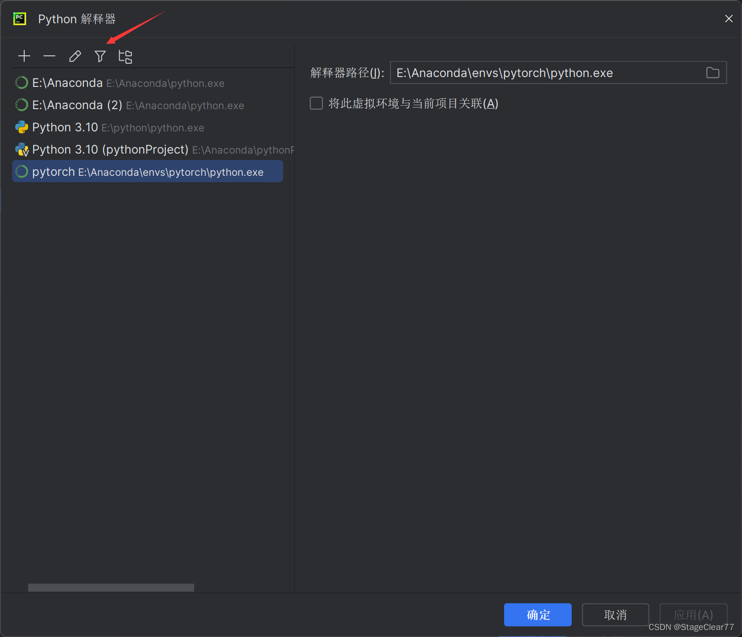Click the plus icon to add interpreter
Viewport: 742px width, 637px height.
click(24, 56)
